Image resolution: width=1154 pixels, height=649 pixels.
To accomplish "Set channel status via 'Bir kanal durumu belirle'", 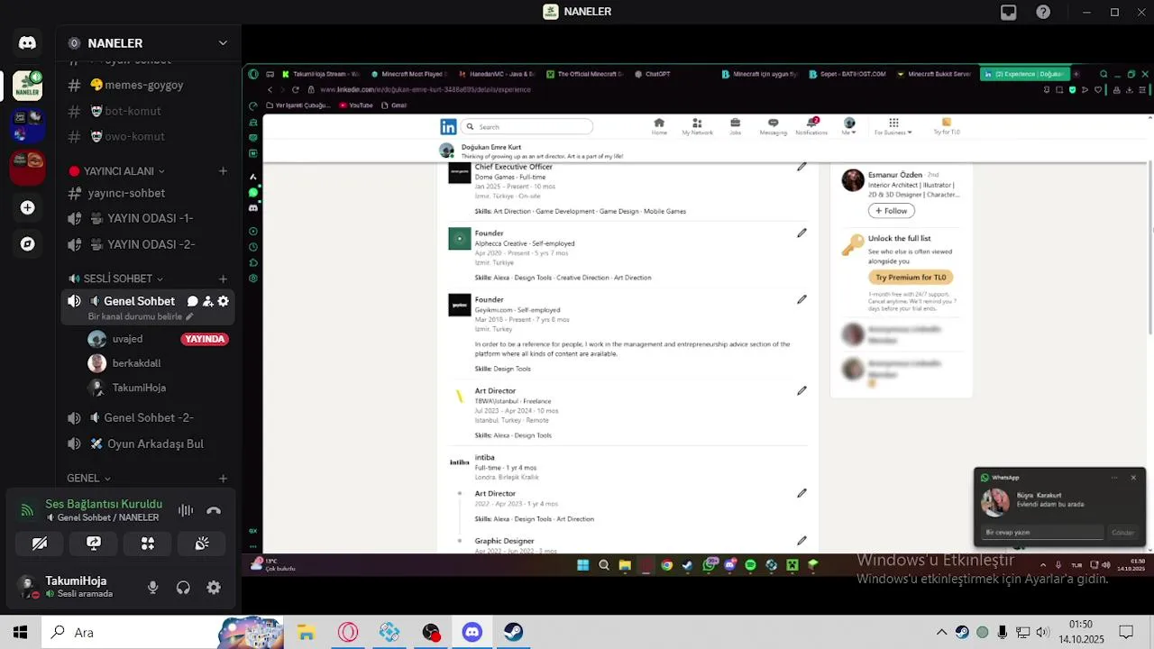I will pos(141,316).
